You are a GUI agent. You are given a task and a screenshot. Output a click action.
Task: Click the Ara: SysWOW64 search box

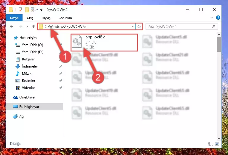point(182,26)
